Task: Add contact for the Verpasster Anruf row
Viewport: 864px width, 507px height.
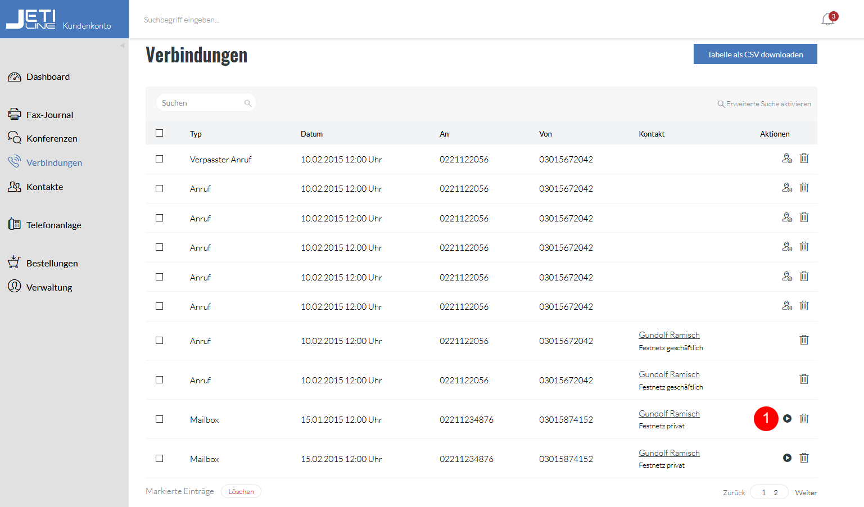Action: tap(787, 159)
